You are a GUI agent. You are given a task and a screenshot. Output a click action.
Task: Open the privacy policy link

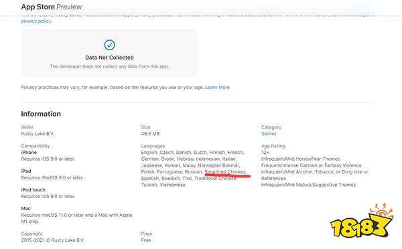[x=36, y=21]
